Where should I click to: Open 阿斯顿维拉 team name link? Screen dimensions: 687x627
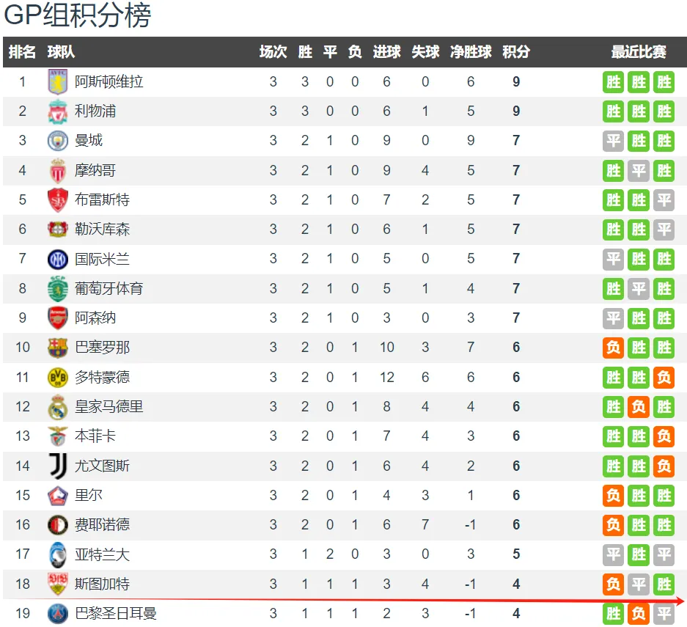(x=109, y=82)
